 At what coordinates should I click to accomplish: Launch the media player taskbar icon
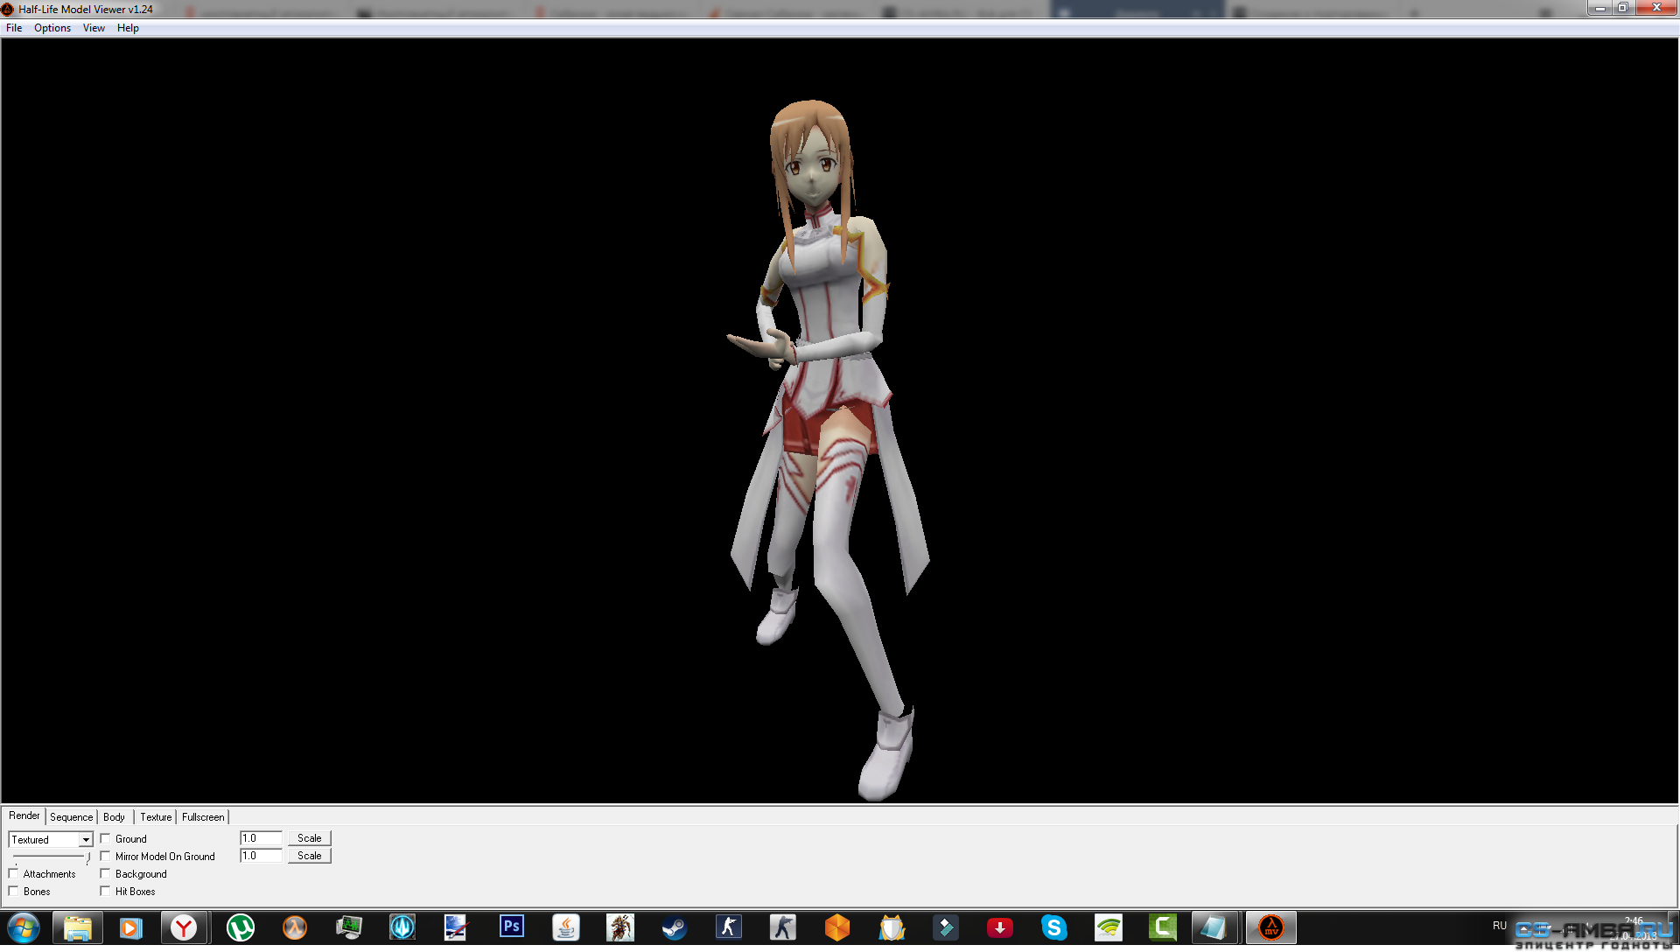[x=130, y=927]
